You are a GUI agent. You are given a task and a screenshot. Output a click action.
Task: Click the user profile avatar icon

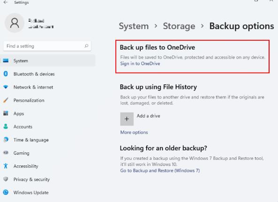coord(15,23)
